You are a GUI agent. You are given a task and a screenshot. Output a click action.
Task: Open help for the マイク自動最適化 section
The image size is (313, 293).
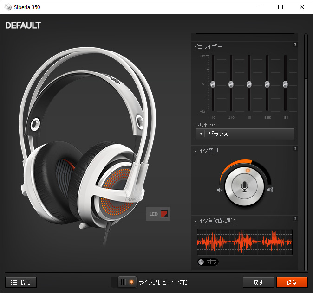(x=295, y=218)
